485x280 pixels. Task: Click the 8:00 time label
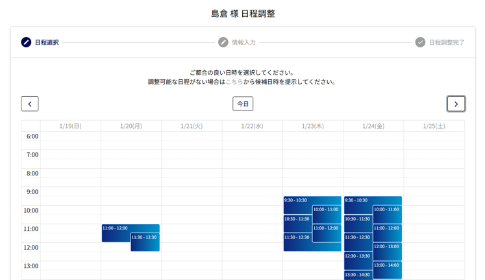tap(32, 173)
